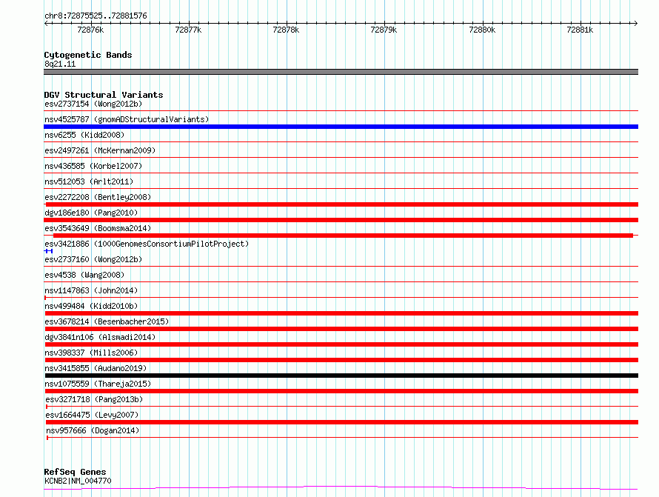Open variant nsv436585 (Korbel2007)

(93, 166)
